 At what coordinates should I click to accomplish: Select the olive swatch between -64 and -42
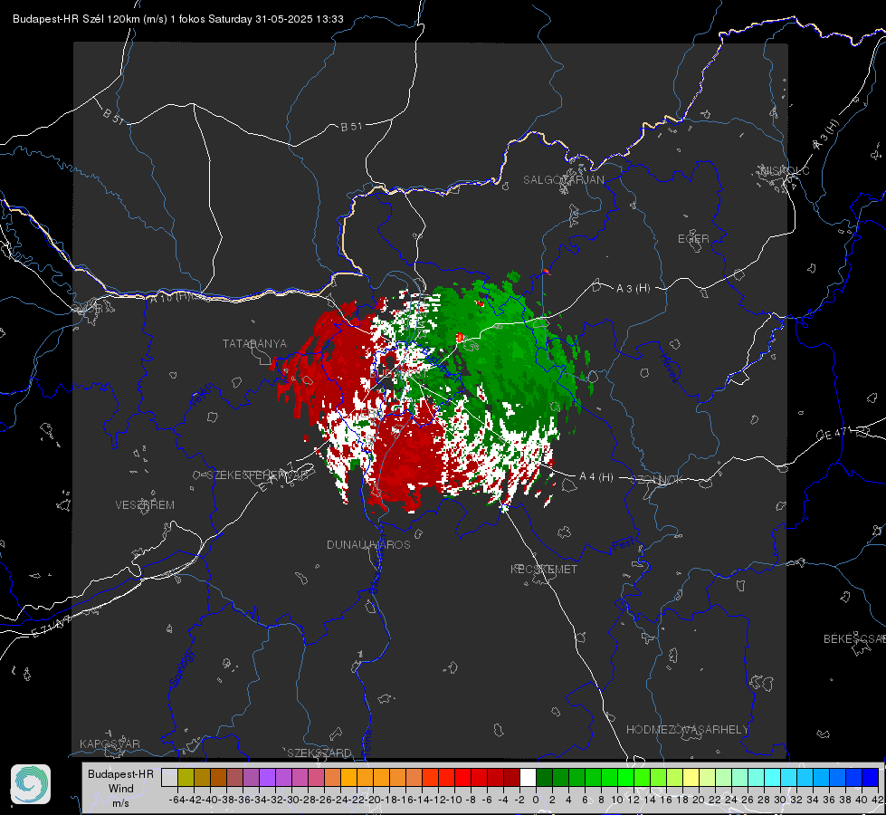coord(186,777)
